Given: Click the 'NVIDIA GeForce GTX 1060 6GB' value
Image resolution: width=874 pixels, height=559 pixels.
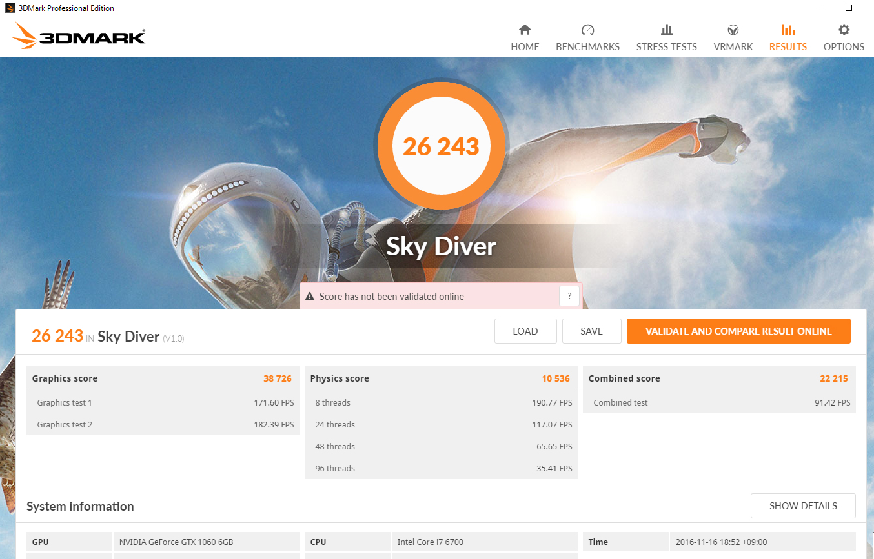Looking at the screenshot, I should click(x=176, y=542).
